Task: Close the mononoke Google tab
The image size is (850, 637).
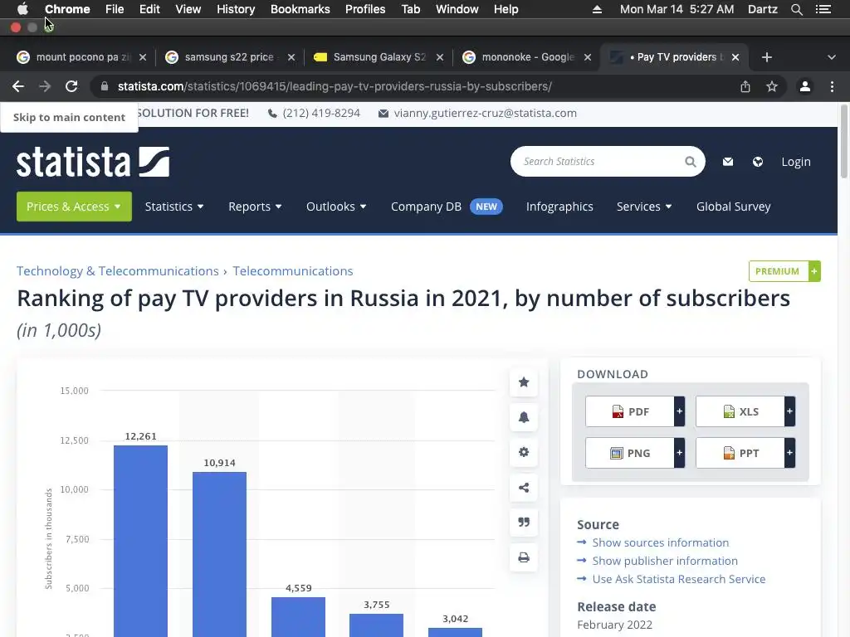Action: [x=588, y=57]
